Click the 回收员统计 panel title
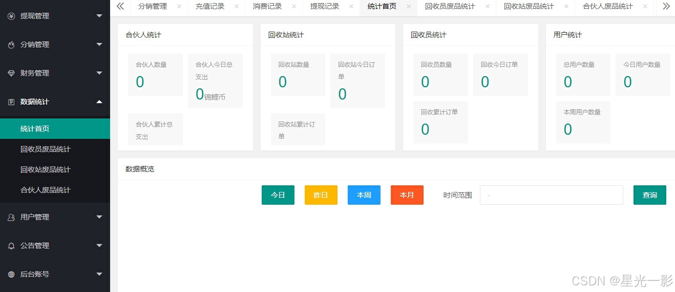Viewport: 675px width, 292px height. click(x=429, y=35)
